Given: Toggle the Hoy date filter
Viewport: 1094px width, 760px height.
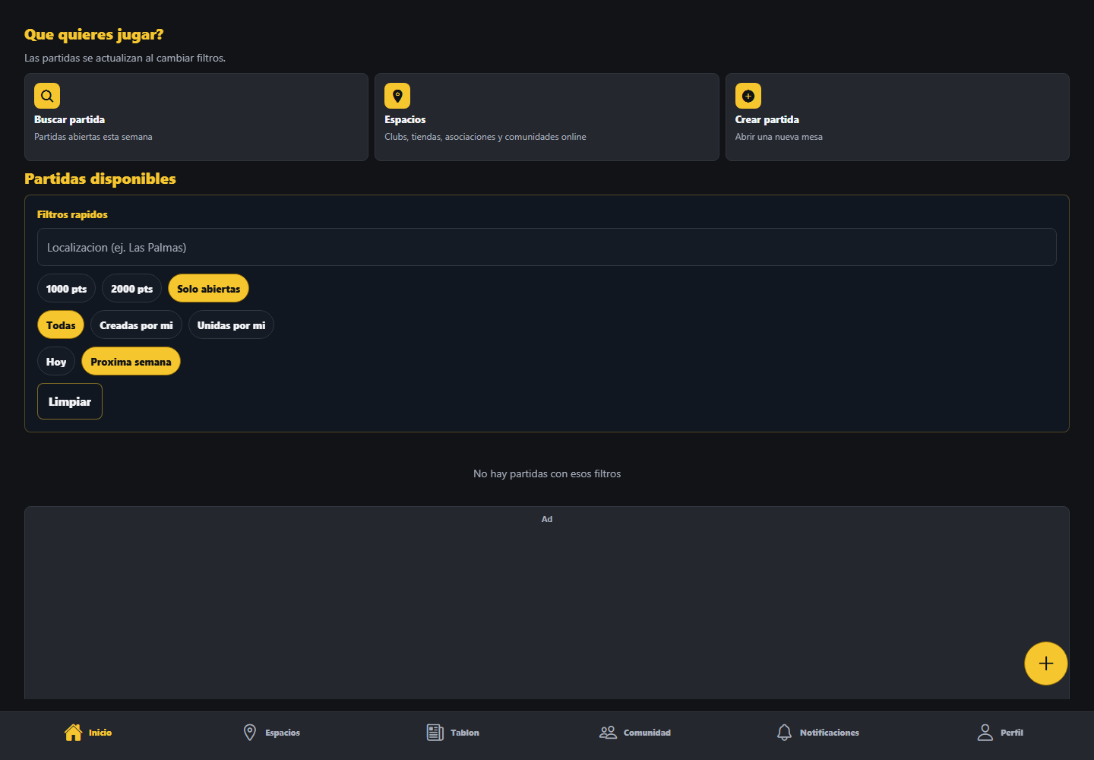Looking at the screenshot, I should pos(56,361).
